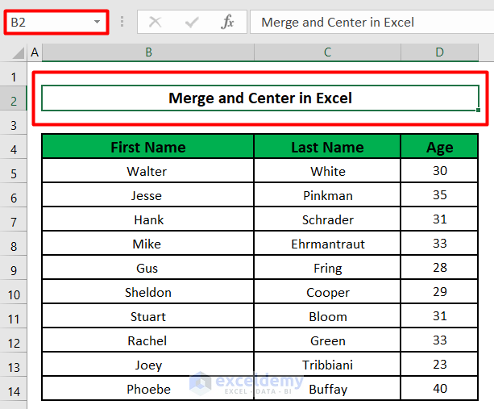This screenshot has height=409, width=494.
Task: Select the First Name header cell
Action: click(x=148, y=147)
